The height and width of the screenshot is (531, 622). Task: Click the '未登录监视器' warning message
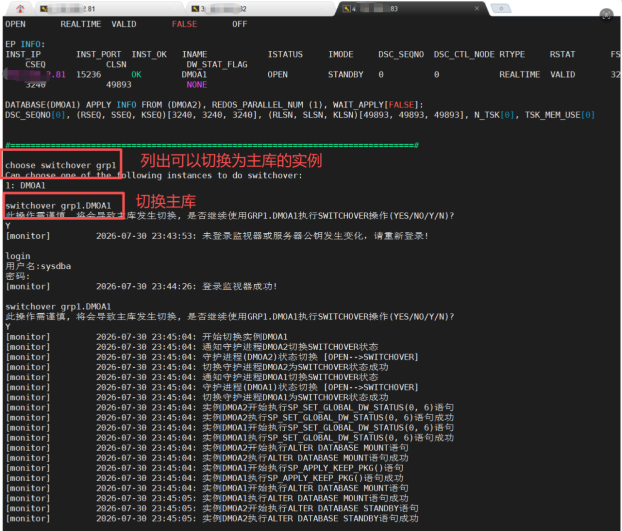click(315, 236)
